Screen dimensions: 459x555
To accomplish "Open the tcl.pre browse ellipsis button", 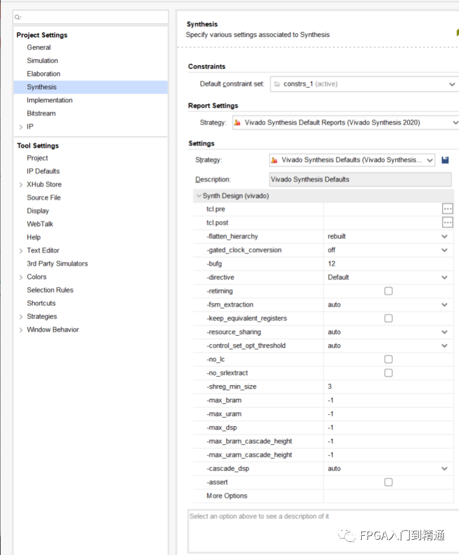I will coord(447,209).
